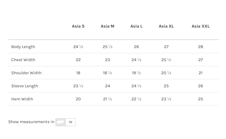This screenshot has width=226, height=139.
Task: Select the Asia L column header
Action: pyautogui.click(x=137, y=26)
